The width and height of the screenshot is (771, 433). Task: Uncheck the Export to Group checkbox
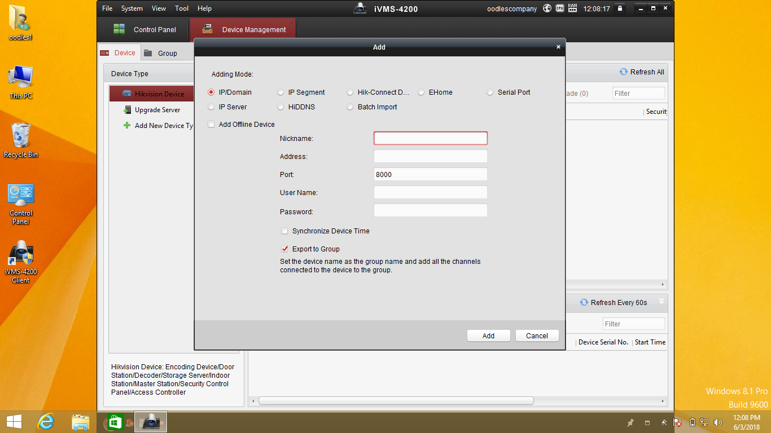(284, 249)
